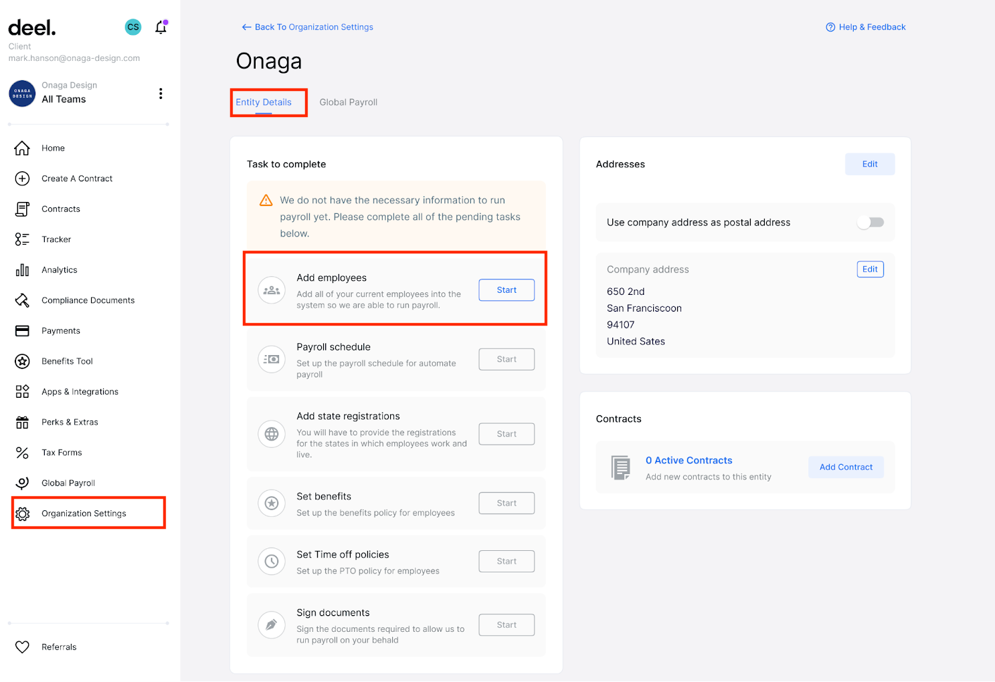Click the Tracker list icon
995x682 pixels.
click(x=22, y=239)
